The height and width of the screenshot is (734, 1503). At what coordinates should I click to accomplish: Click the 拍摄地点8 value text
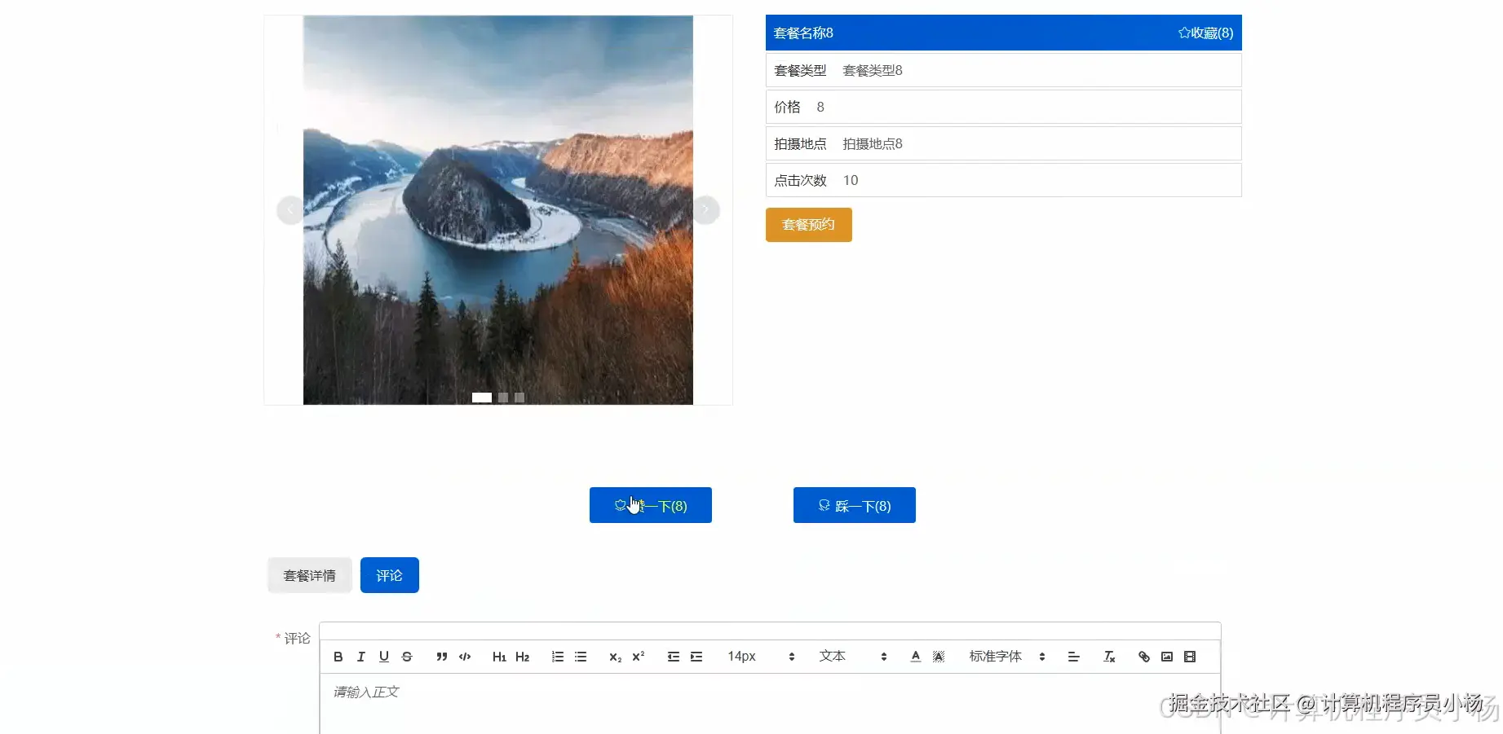[x=873, y=144]
